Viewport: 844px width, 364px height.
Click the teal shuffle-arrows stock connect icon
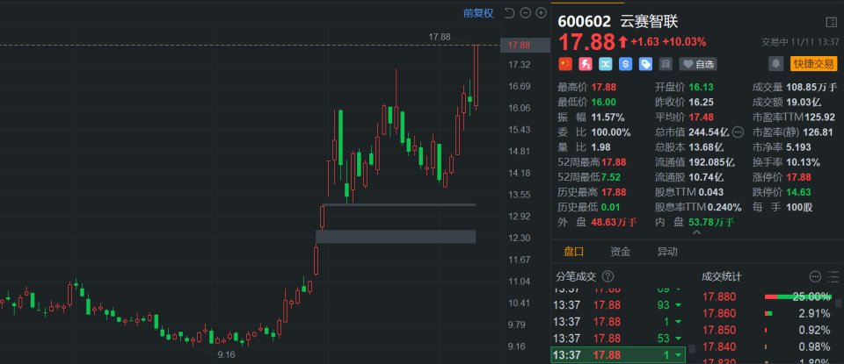pos(605,64)
